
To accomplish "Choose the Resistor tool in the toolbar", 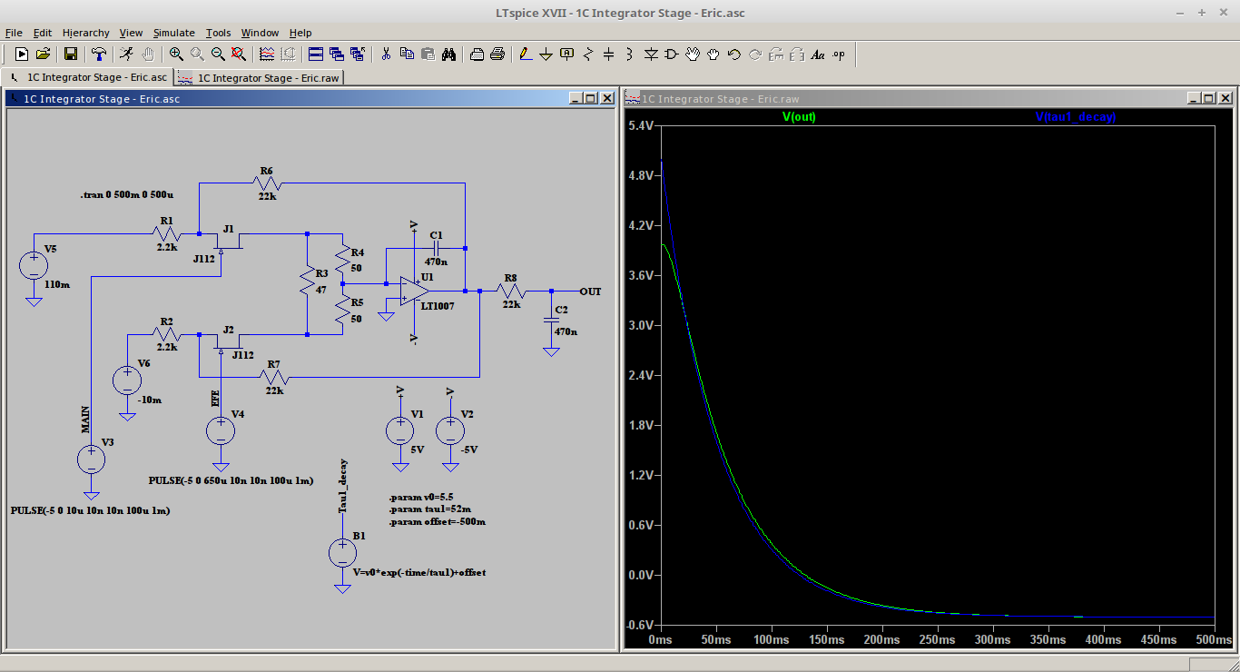I will [587, 54].
